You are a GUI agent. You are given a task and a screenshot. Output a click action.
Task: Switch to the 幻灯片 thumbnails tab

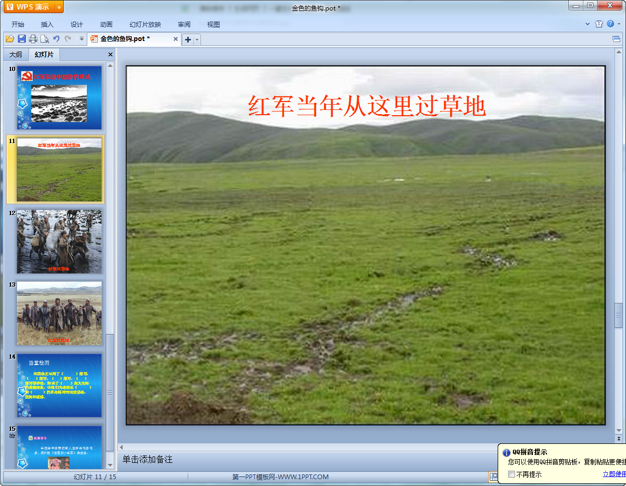point(44,54)
